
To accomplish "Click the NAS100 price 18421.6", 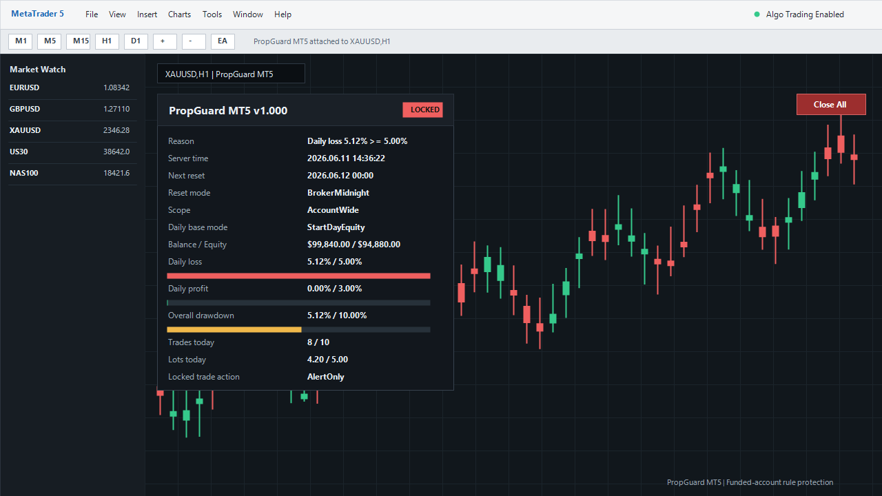I will 116,174.
